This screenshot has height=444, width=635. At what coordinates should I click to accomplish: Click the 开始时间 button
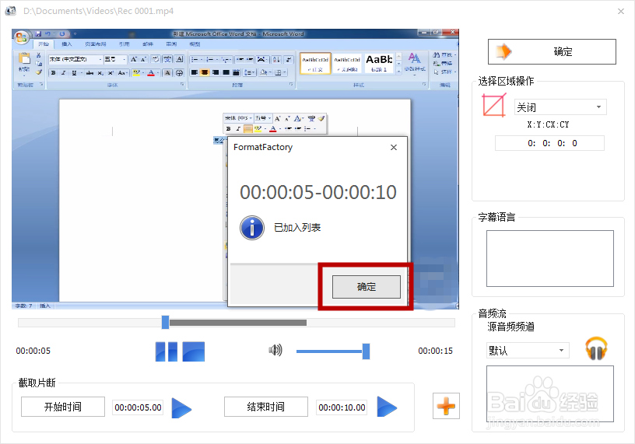tap(63, 407)
